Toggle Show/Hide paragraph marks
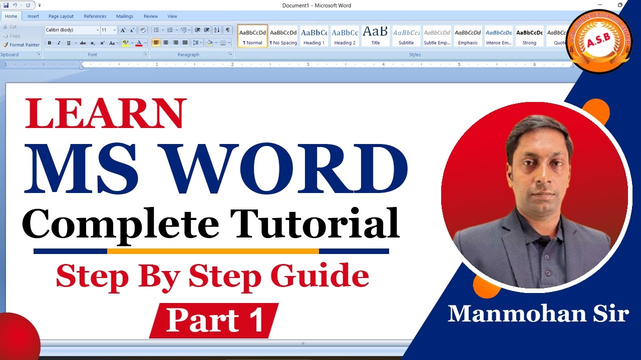The image size is (641, 360). click(x=228, y=30)
